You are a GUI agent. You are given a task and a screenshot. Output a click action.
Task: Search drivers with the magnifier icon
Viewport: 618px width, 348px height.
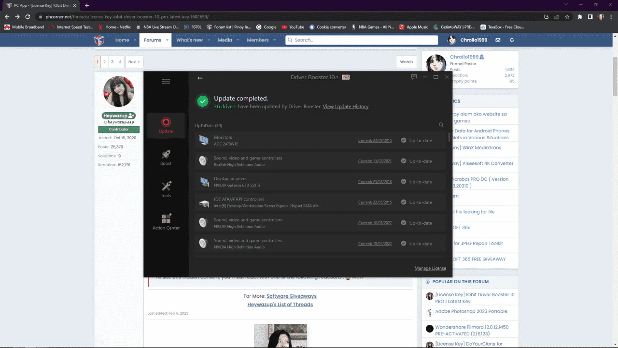[441, 125]
